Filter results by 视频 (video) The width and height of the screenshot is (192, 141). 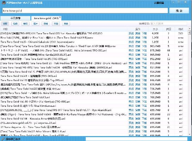point(15,24)
